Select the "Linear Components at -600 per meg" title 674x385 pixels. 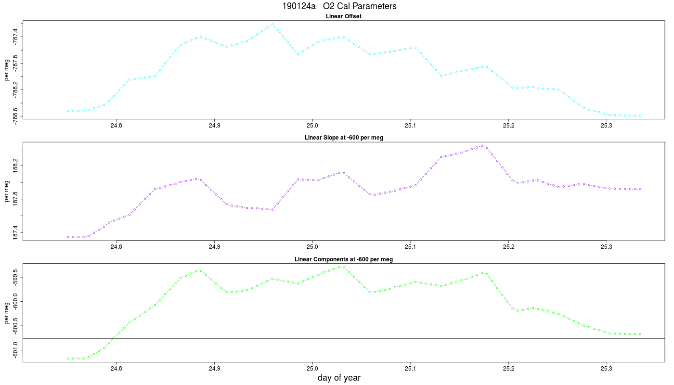click(344, 259)
